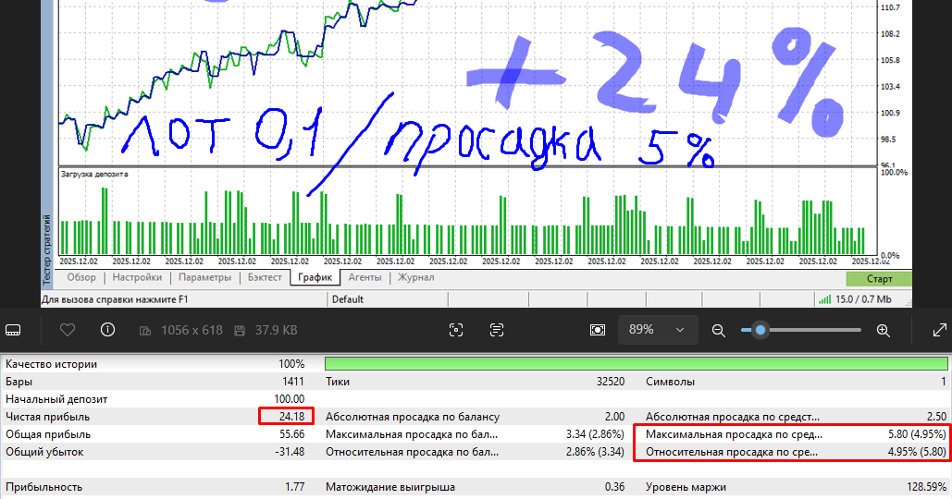Click the value 4.95% (5.80)
This screenshot has width=952, height=499.
click(x=917, y=452)
